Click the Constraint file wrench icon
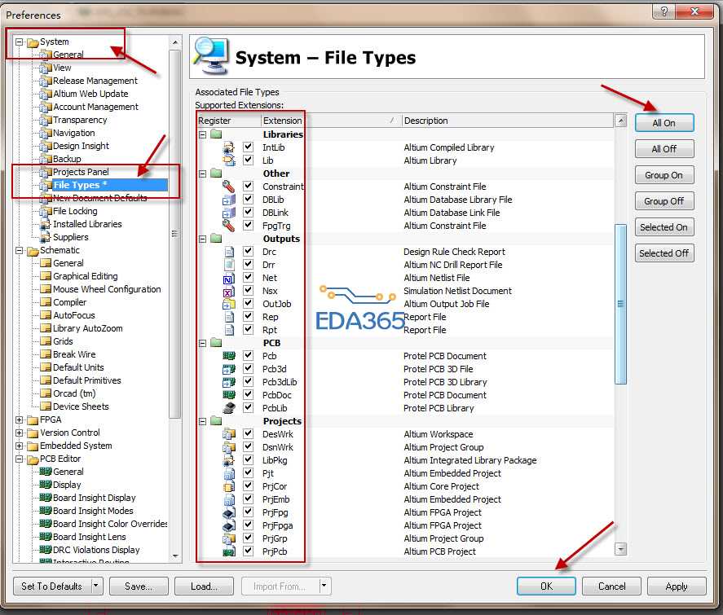The width and height of the screenshot is (723, 615). click(x=229, y=187)
